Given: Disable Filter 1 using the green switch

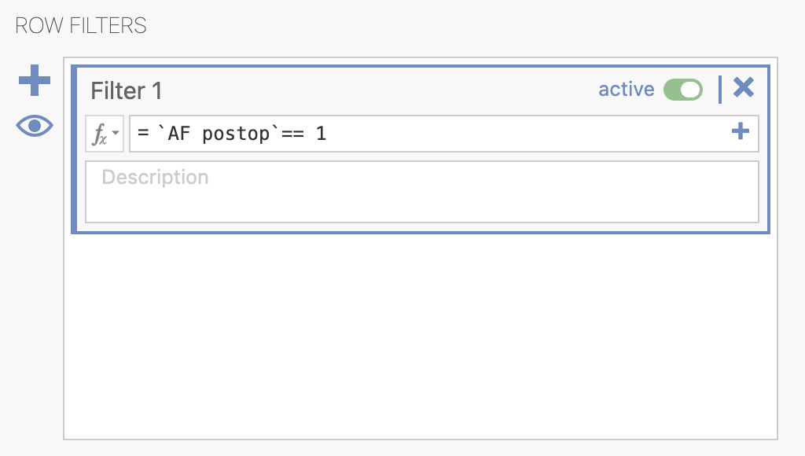Looking at the screenshot, I should [x=683, y=90].
